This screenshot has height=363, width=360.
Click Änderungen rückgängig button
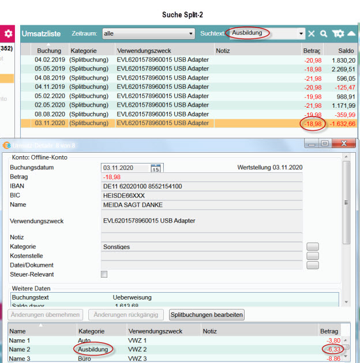pos(126,315)
